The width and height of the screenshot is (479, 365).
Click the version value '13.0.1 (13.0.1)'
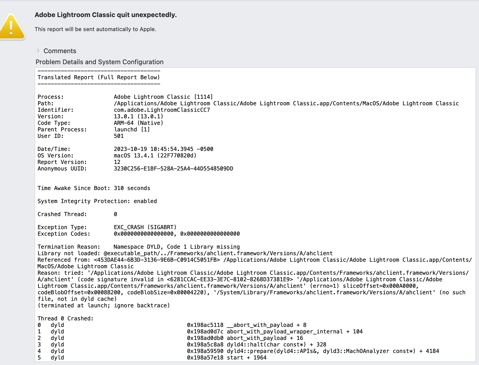click(139, 116)
